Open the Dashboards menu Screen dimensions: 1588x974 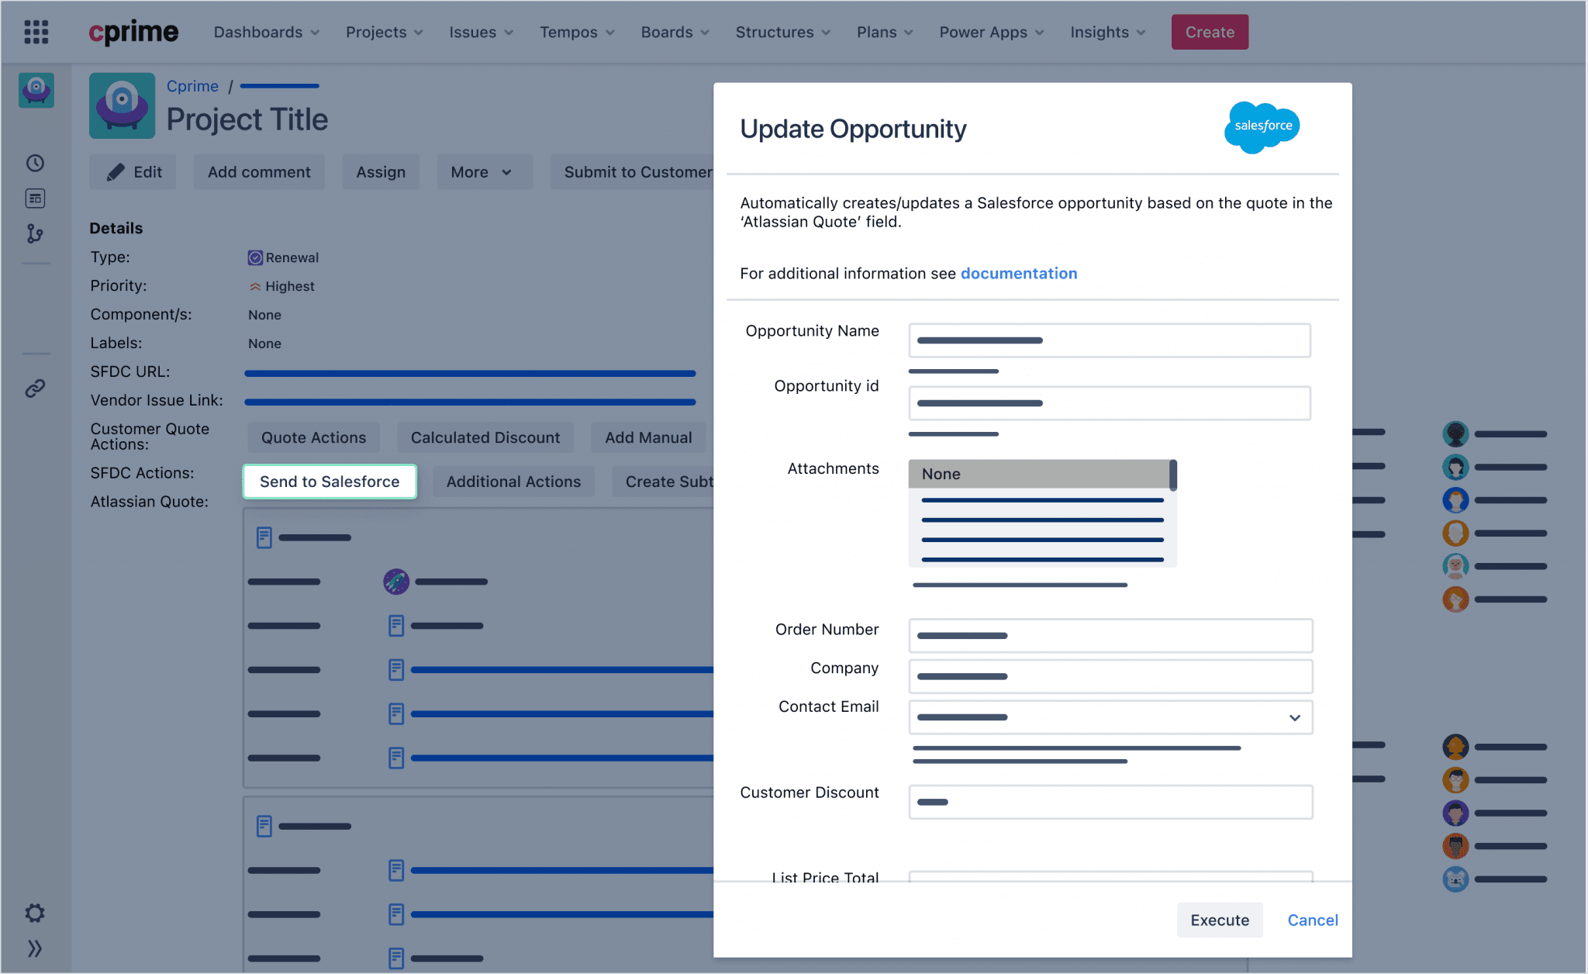[267, 32]
